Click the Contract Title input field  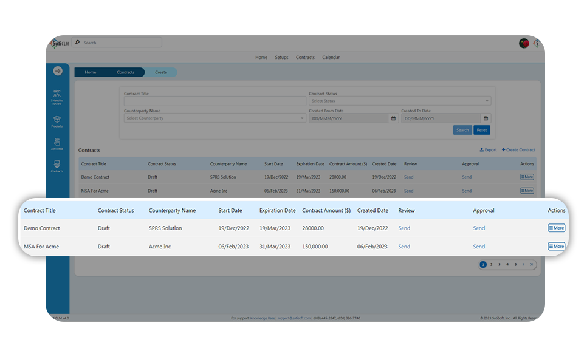pyautogui.click(x=215, y=101)
